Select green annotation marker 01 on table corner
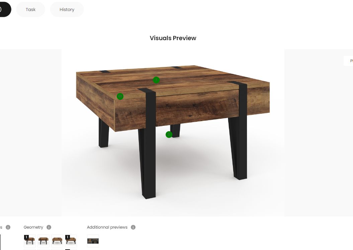 click(120, 96)
